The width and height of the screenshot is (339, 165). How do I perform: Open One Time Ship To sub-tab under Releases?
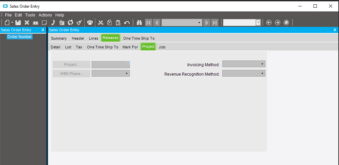tap(102, 47)
